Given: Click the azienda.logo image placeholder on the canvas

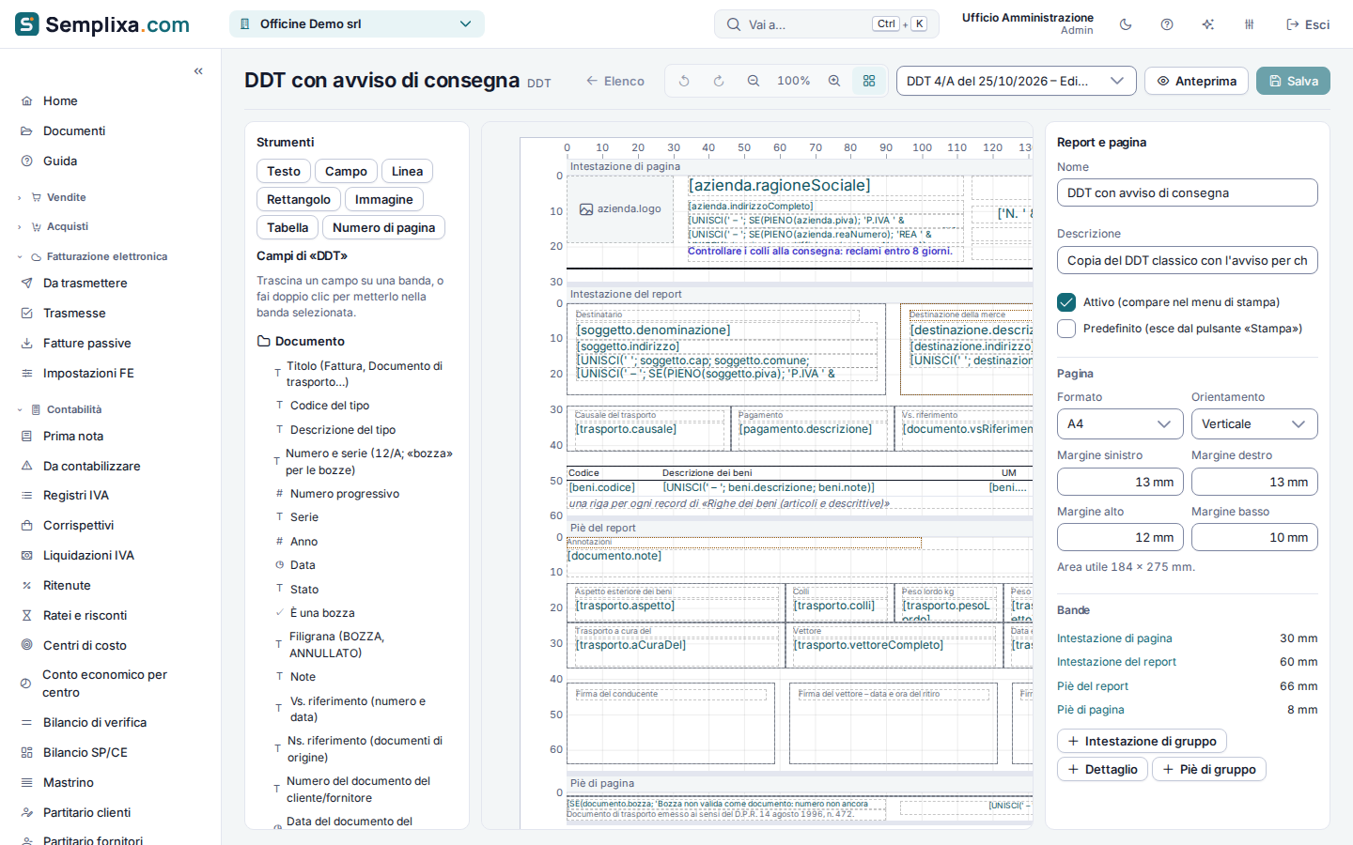Looking at the screenshot, I should (621, 209).
